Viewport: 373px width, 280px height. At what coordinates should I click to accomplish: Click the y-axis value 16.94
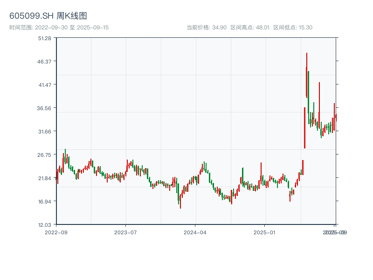click(45, 202)
